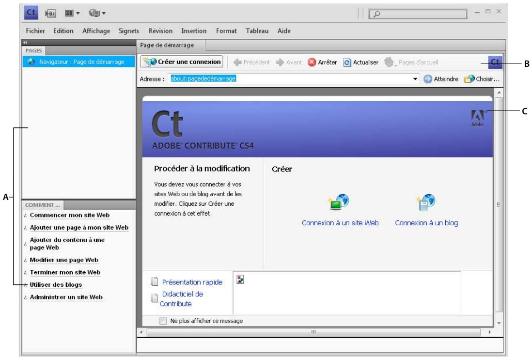Click horizontal scrollbar left arrow
The height and width of the screenshot is (357, 532).
coord(141,332)
